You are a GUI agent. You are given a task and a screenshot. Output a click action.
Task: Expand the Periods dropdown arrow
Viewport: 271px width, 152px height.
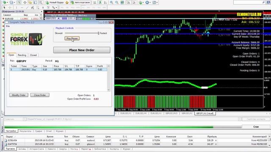coord(150,3)
